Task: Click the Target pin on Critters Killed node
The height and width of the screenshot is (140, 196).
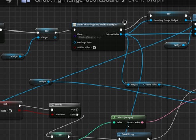Action: (x=129, y=84)
